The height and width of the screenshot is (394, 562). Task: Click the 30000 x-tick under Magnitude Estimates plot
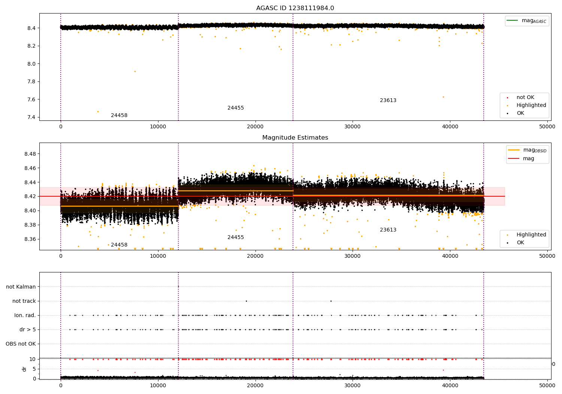coord(353,256)
